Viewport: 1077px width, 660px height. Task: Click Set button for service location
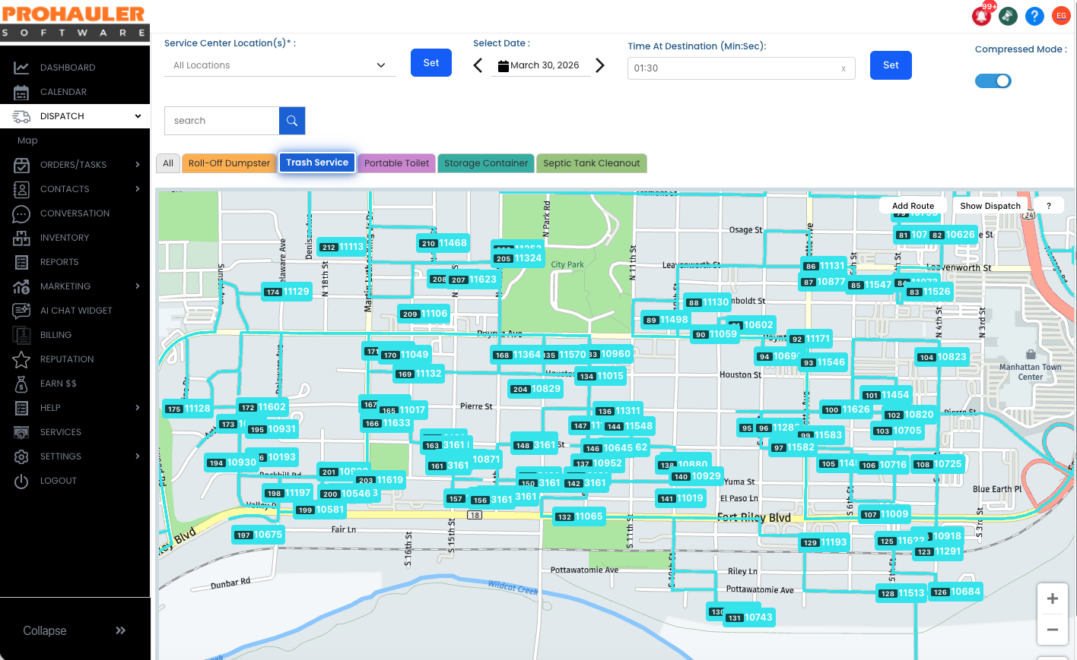431,63
